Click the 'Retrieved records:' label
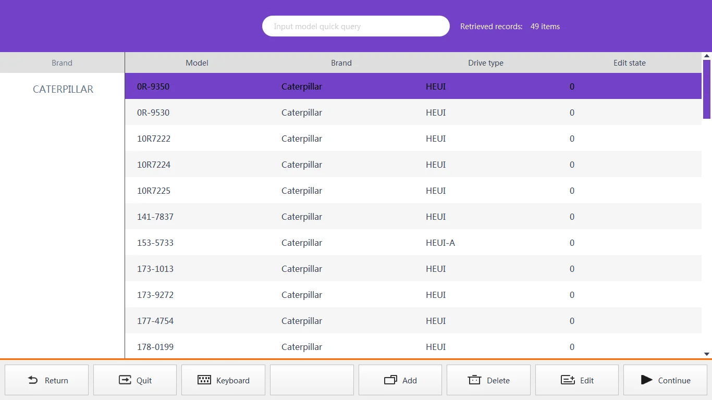Image resolution: width=712 pixels, height=400 pixels. point(492,27)
